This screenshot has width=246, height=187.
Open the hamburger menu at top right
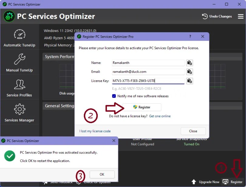(241, 16)
